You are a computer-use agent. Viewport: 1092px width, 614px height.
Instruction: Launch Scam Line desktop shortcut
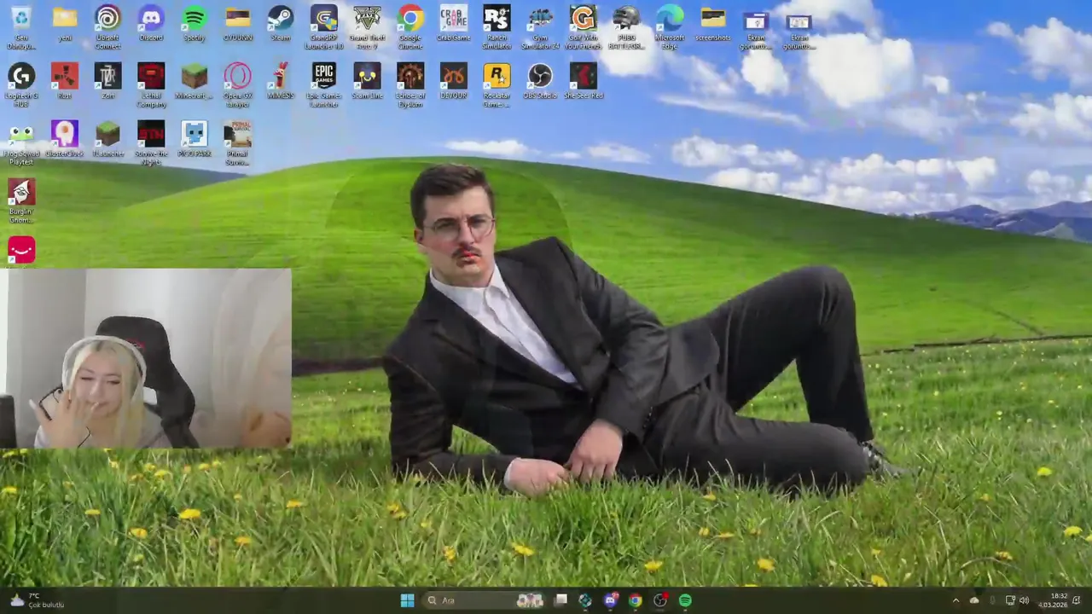coord(368,82)
